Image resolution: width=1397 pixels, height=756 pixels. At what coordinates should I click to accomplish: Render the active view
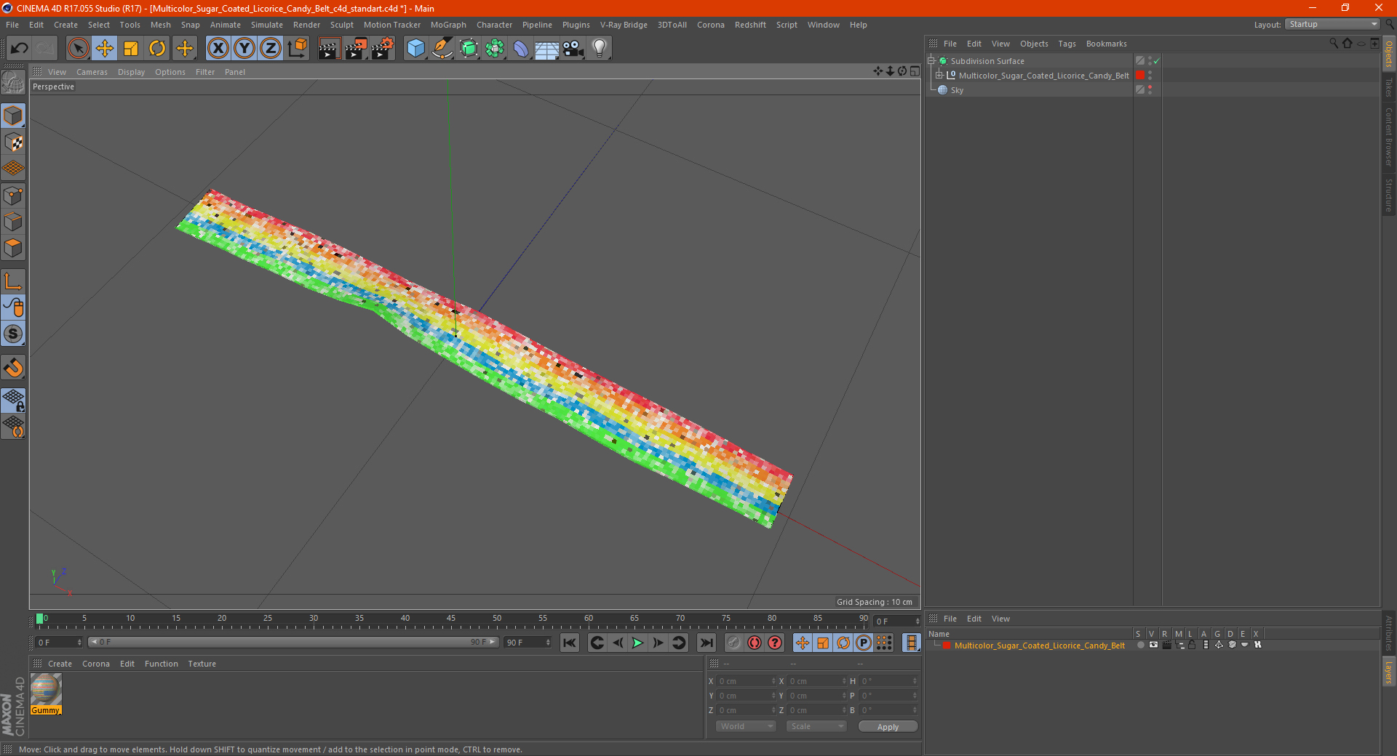click(x=329, y=49)
